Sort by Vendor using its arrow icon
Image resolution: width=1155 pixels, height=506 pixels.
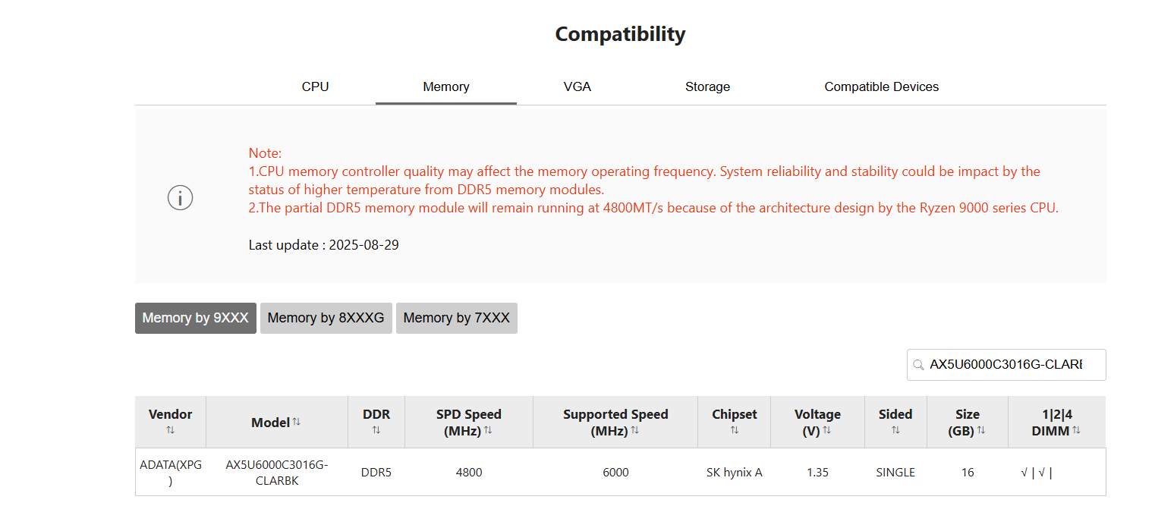click(x=170, y=430)
